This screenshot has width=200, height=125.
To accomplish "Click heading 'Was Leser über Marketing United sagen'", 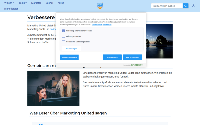I will 68,113.
